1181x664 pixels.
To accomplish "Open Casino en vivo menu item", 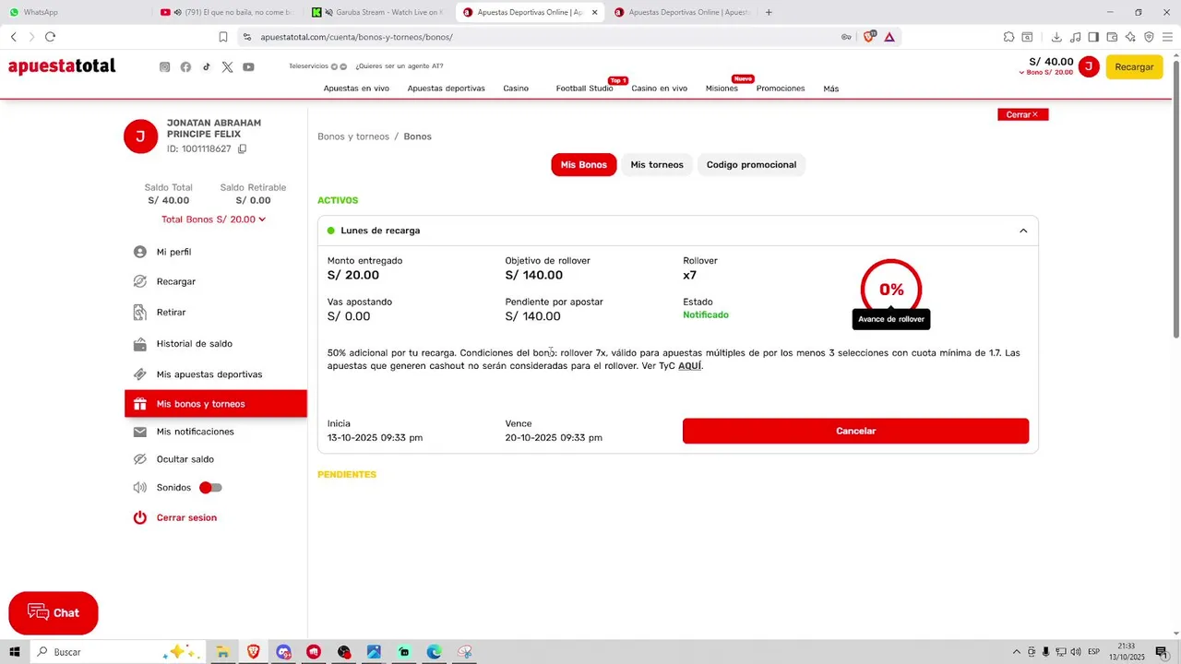I will click(659, 89).
